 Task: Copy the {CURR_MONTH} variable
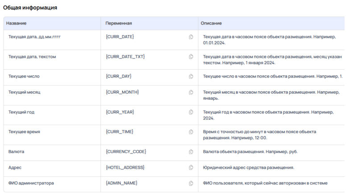pos(191,92)
